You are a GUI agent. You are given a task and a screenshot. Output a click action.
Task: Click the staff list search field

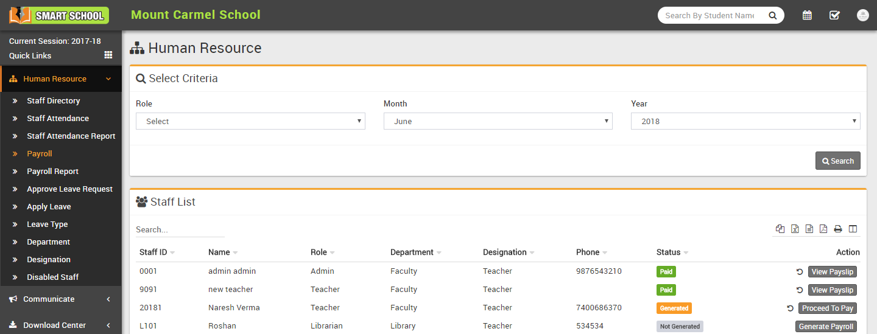point(180,229)
